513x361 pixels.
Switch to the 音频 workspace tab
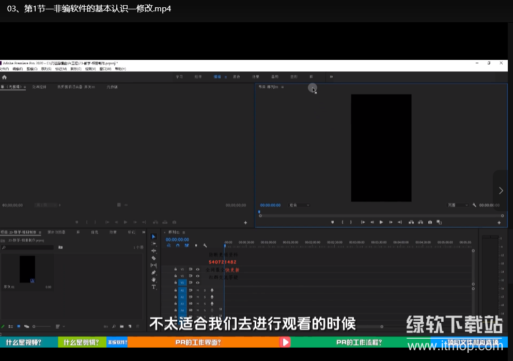pyautogui.click(x=275, y=77)
